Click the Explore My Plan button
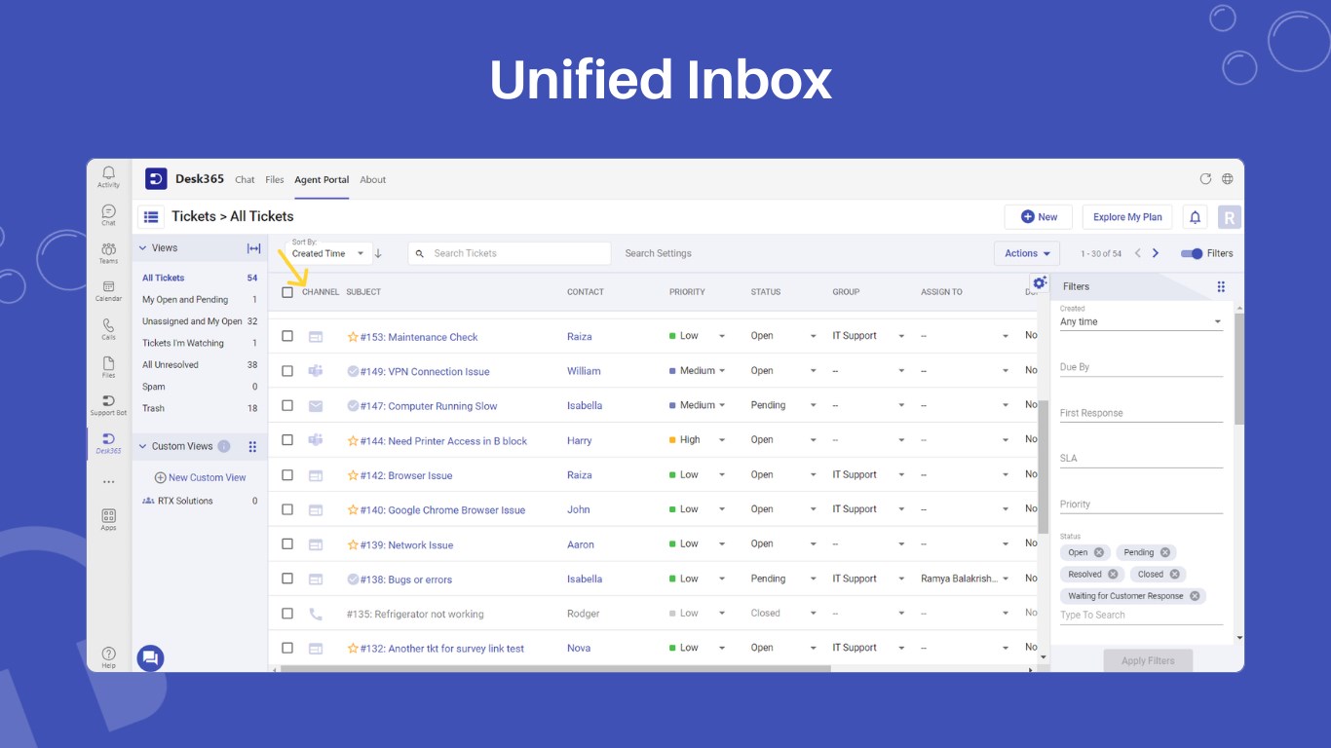1331x748 pixels. pos(1127,217)
